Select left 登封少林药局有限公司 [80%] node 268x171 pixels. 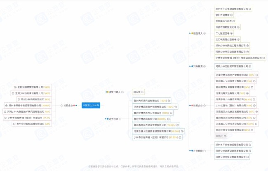[34, 99]
